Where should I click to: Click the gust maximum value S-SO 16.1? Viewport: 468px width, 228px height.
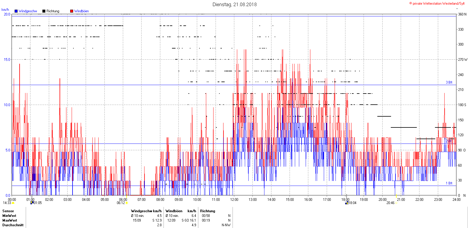[189, 220]
